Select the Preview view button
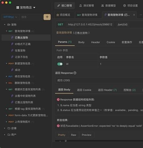 pyautogui.click(x=86, y=135)
